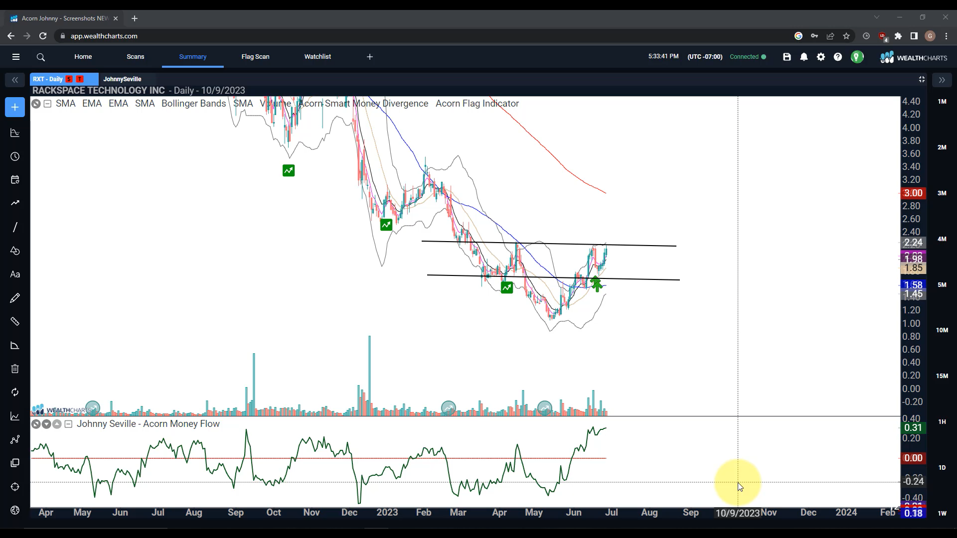
Task: Click the globe icon at sidebar bottom
Action: click(x=15, y=510)
